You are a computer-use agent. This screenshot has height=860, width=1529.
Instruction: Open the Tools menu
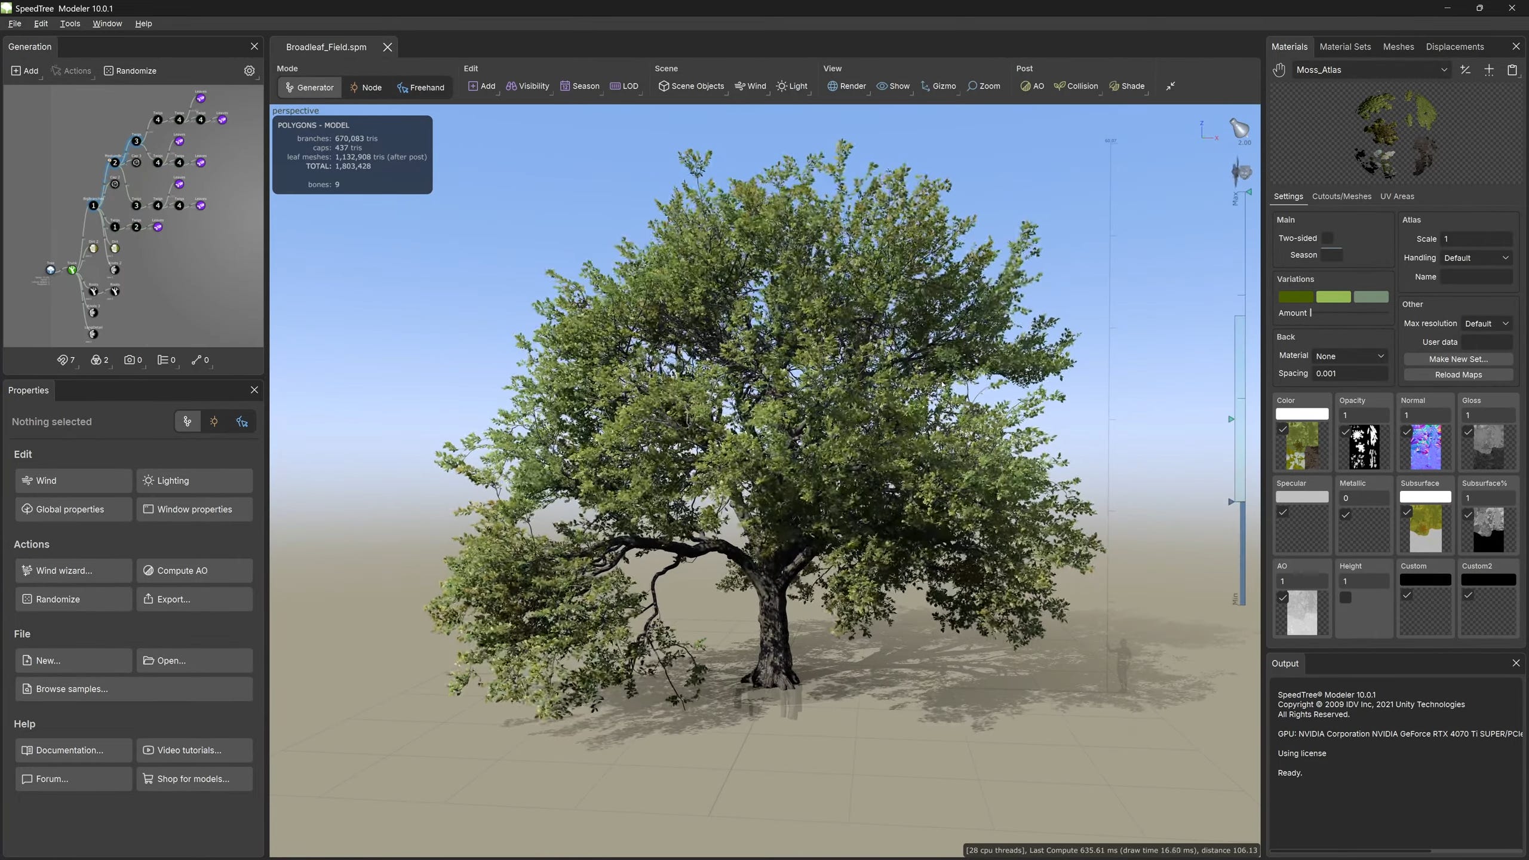[70, 23]
